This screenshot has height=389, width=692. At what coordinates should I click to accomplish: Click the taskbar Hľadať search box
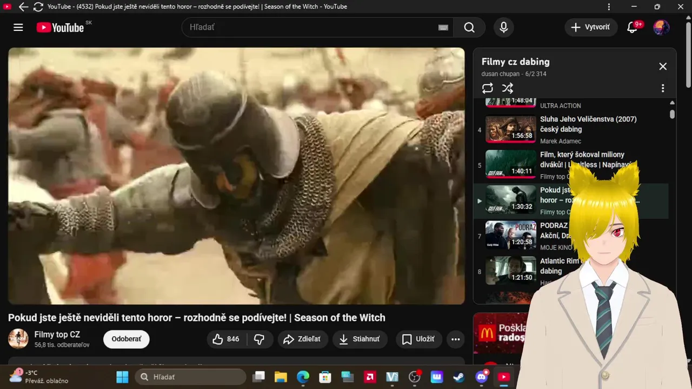click(x=190, y=377)
